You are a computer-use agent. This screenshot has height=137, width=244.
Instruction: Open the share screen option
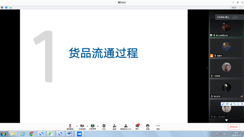point(93,127)
